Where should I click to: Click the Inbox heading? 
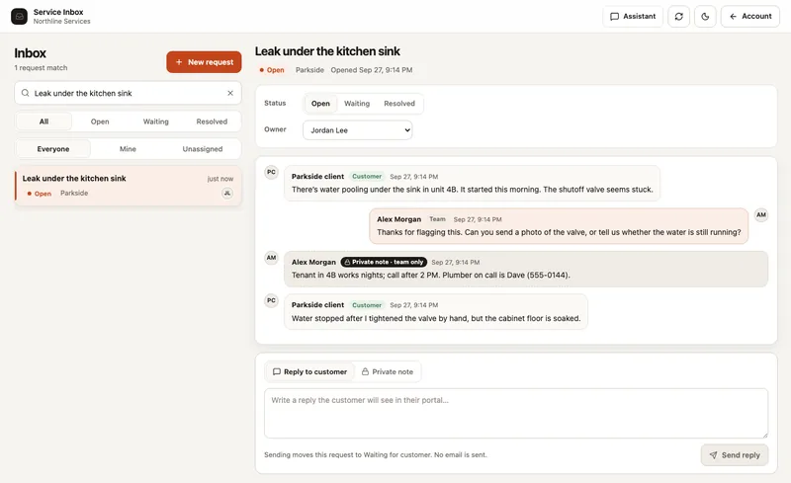click(x=30, y=53)
